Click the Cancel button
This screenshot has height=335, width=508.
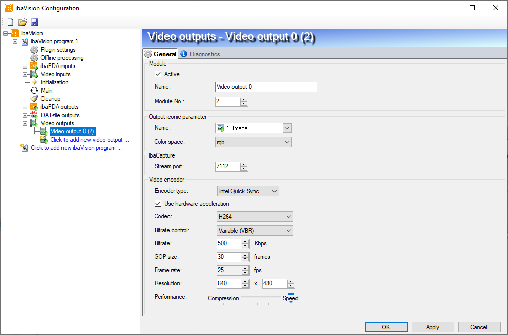click(479, 327)
